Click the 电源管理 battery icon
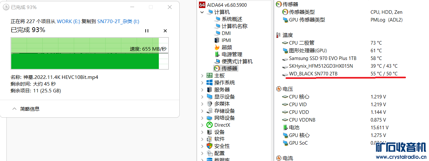The width and height of the screenshot is (429, 161). (x=217, y=55)
